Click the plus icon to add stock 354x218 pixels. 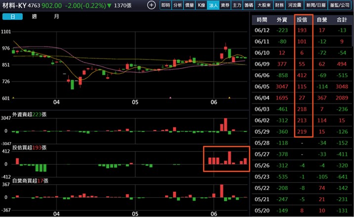click(151, 5)
